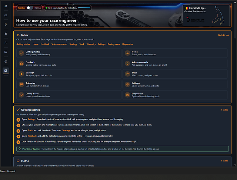The height and width of the screenshot is (180, 237).
Task: Follow the Feedback link in step 4
Action: coord(32,136)
